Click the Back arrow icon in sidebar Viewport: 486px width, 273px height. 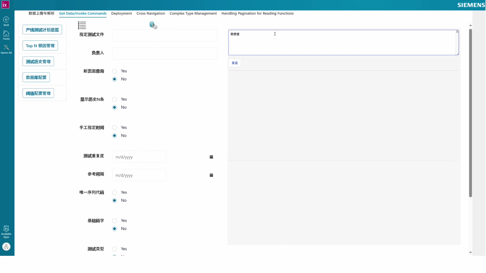[6, 20]
